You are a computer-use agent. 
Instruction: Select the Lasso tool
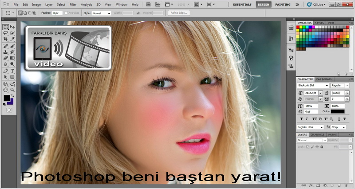point(6,33)
